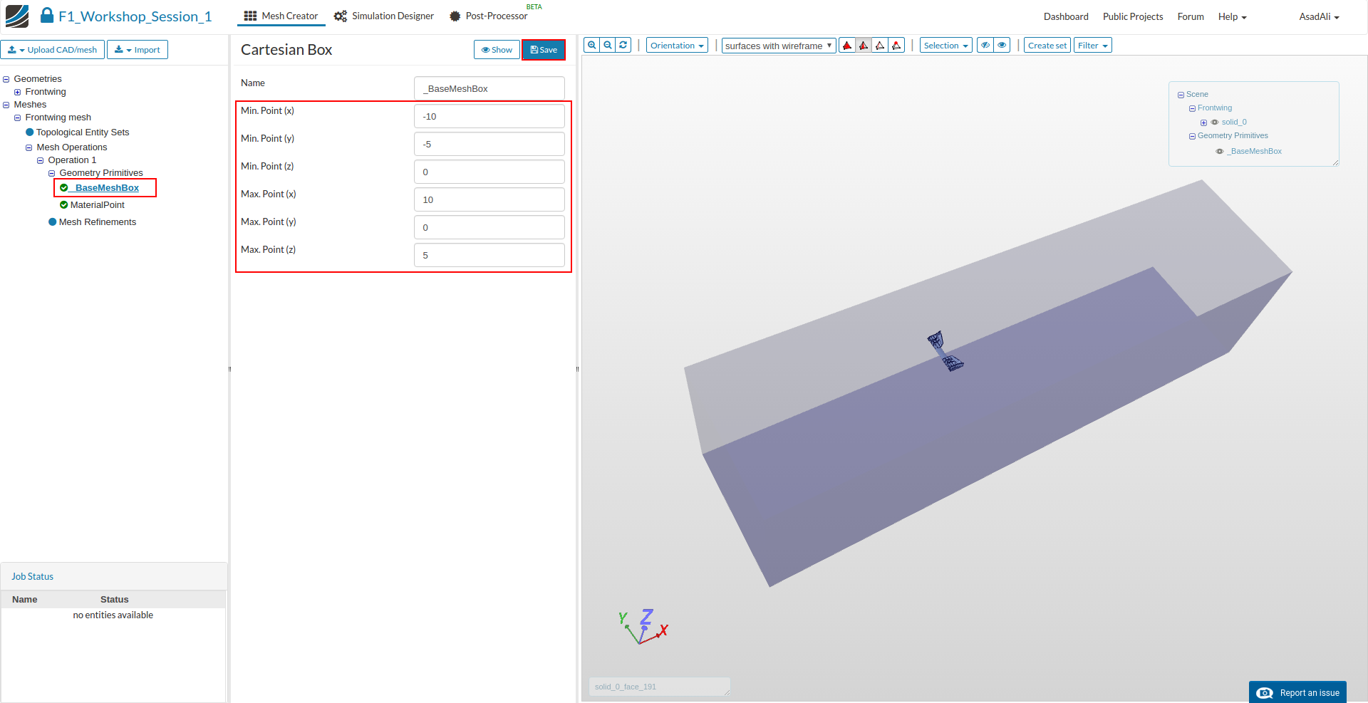Switch to the Post-Processor tab

pyautogui.click(x=489, y=16)
